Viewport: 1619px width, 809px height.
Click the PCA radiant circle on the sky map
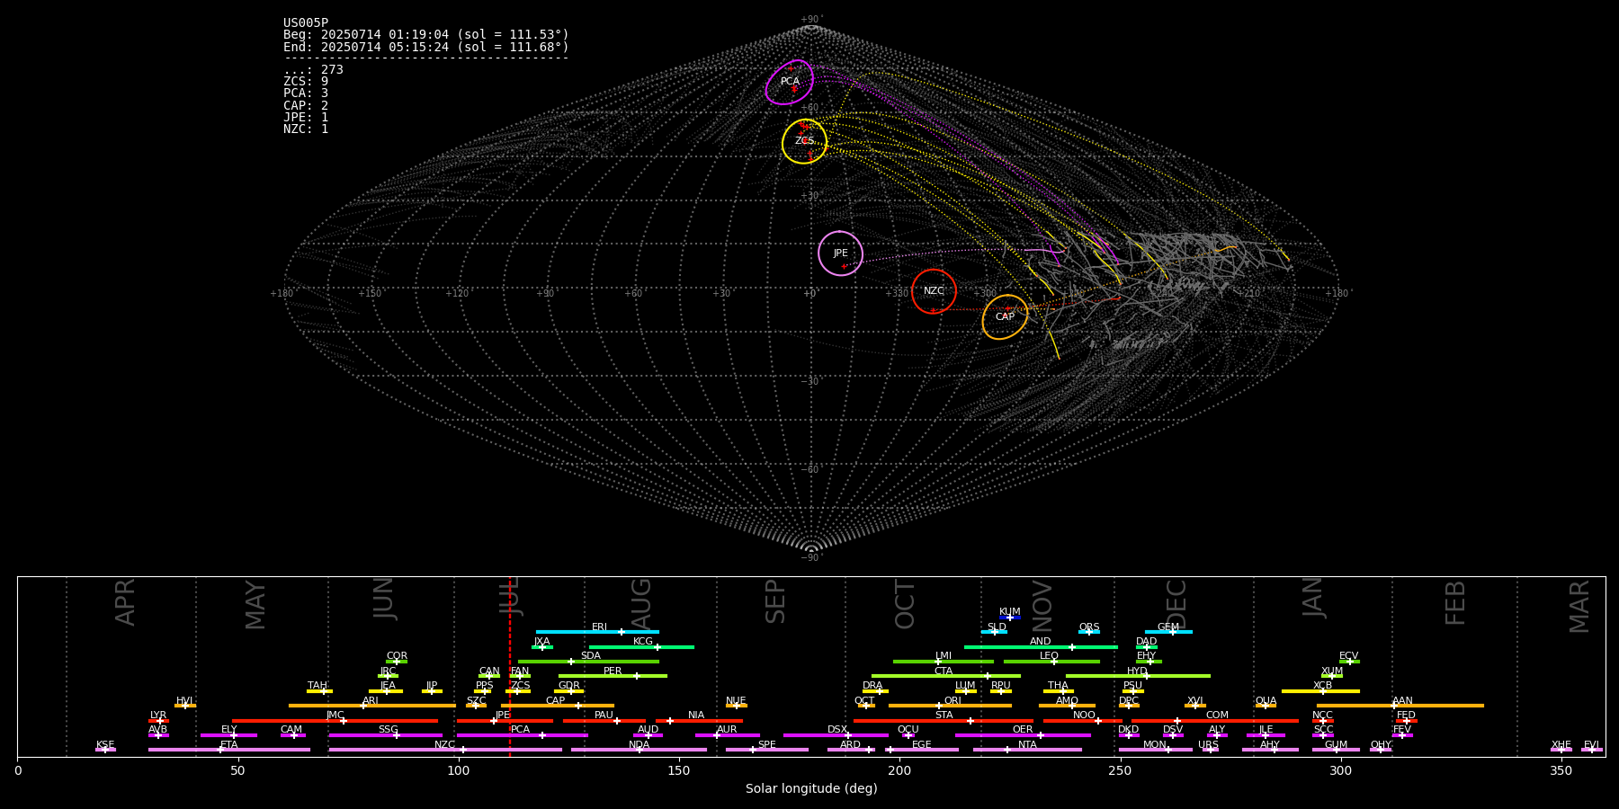790,82
